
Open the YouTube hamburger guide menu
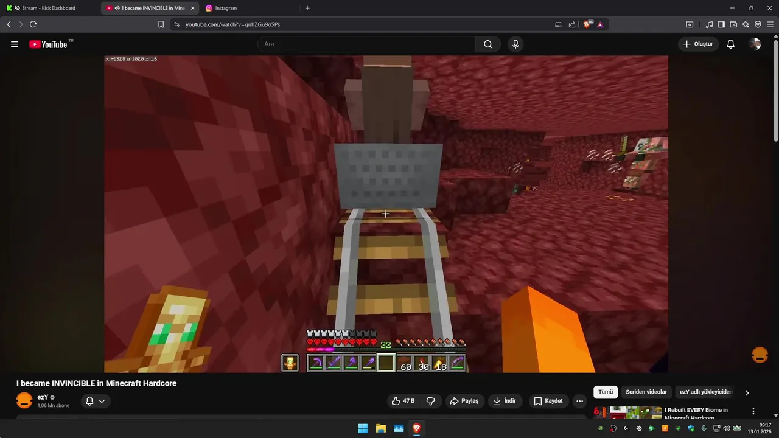15,44
